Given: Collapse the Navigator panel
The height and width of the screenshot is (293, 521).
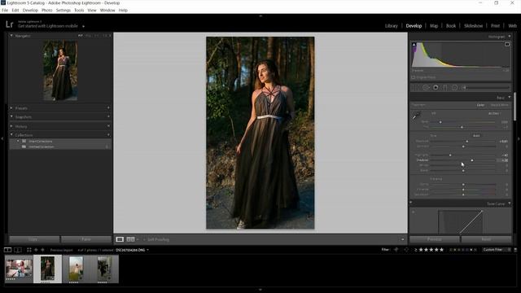Looking at the screenshot, I should (11, 36).
